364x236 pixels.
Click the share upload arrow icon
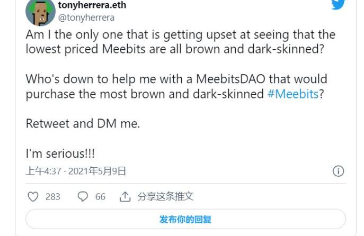(x=125, y=197)
